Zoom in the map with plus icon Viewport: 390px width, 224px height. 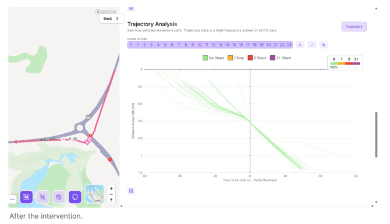point(111,189)
